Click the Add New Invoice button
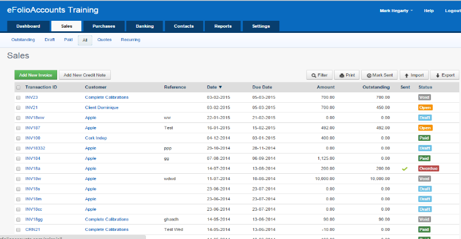The width and height of the screenshot is (461, 239). [36, 75]
